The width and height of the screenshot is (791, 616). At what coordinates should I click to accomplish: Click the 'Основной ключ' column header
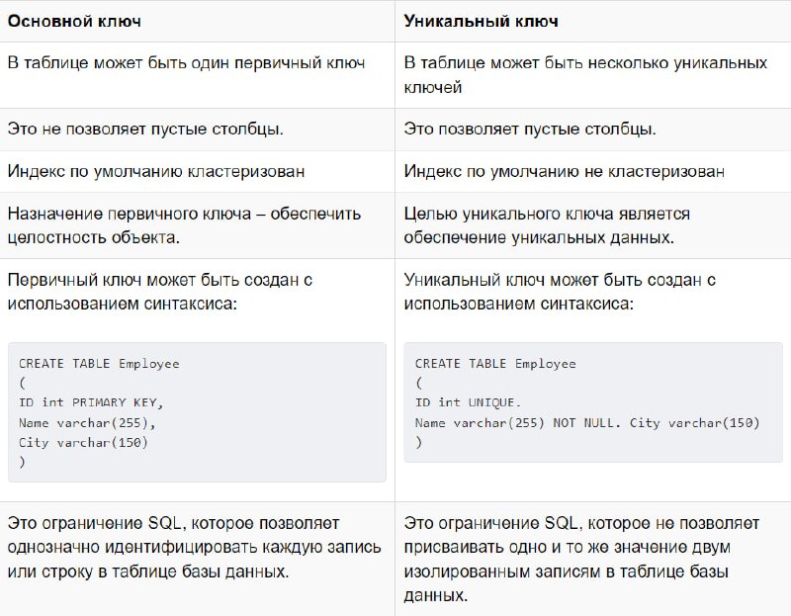74,21
